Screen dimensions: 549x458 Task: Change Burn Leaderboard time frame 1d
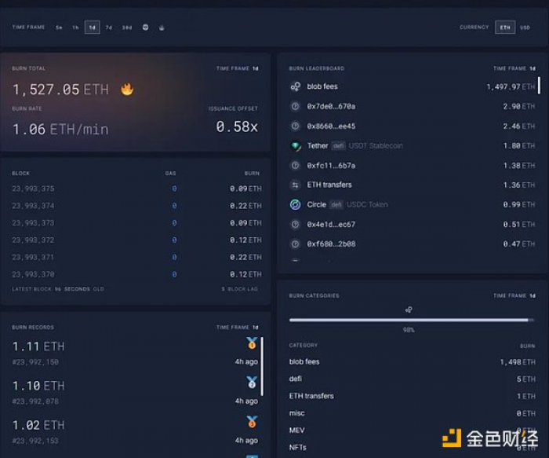pos(530,68)
